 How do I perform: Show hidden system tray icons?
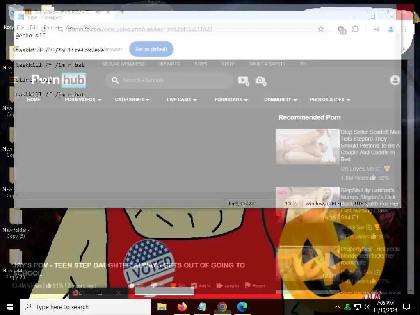[338, 307]
